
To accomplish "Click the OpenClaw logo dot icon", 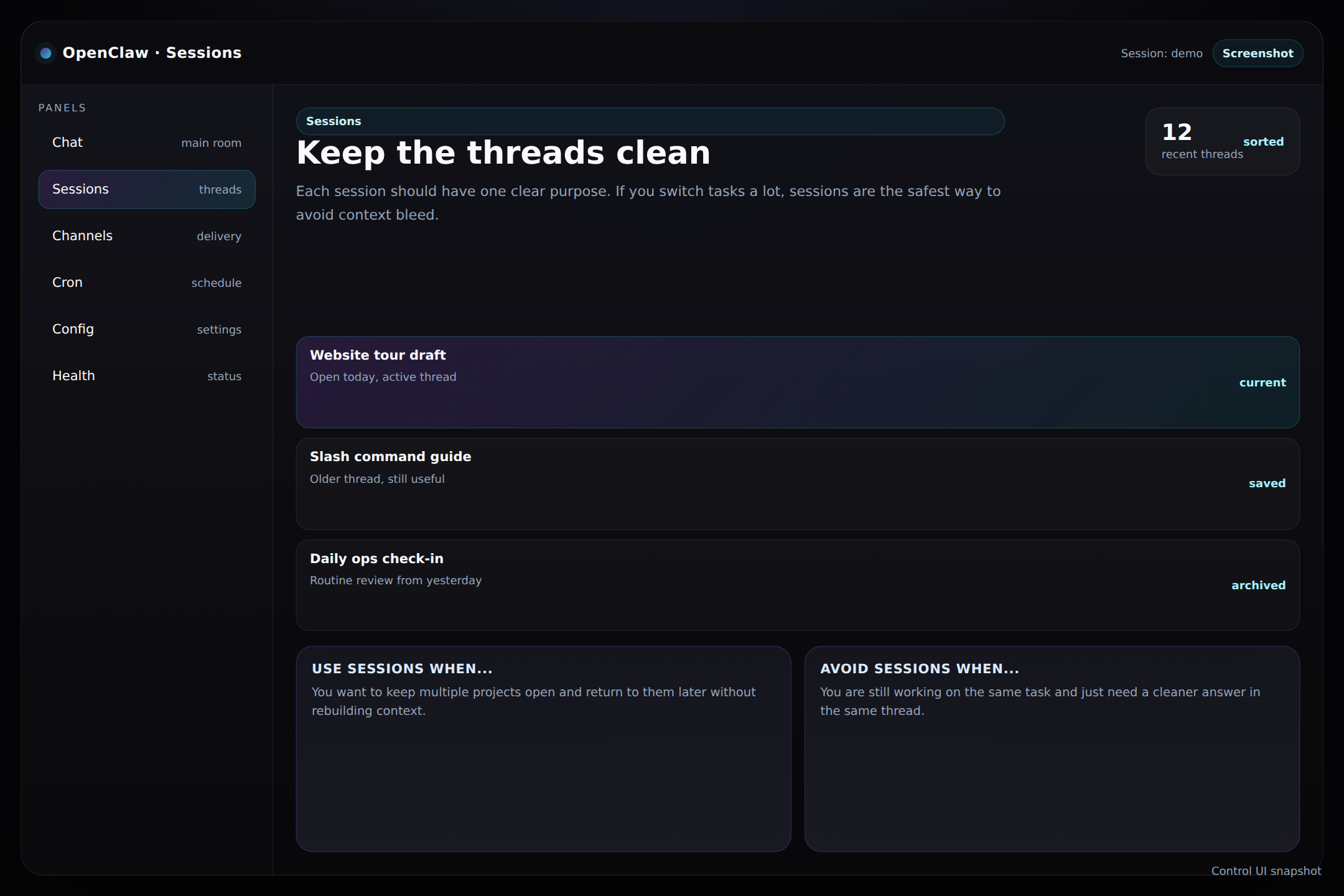I will point(45,54).
